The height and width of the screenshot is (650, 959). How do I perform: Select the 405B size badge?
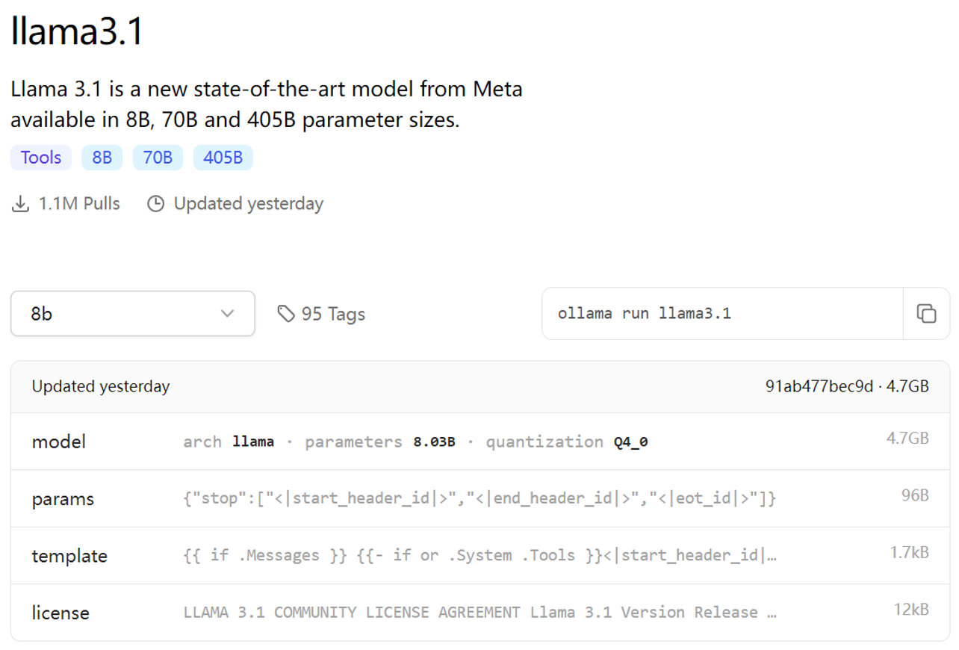click(223, 158)
